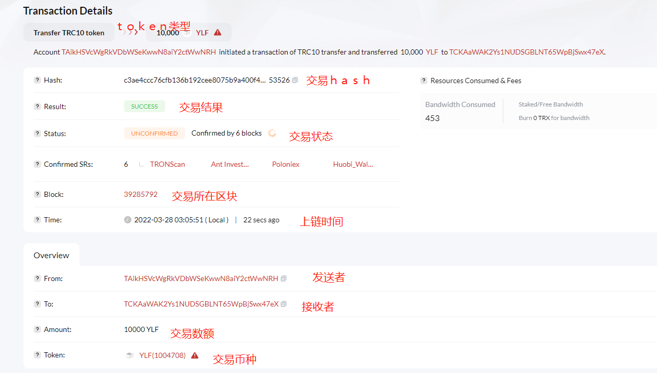This screenshot has width=657, height=373.
Task: Click the red warning icon beside YLF(1004708)
Action: pyautogui.click(x=195, y=355)
